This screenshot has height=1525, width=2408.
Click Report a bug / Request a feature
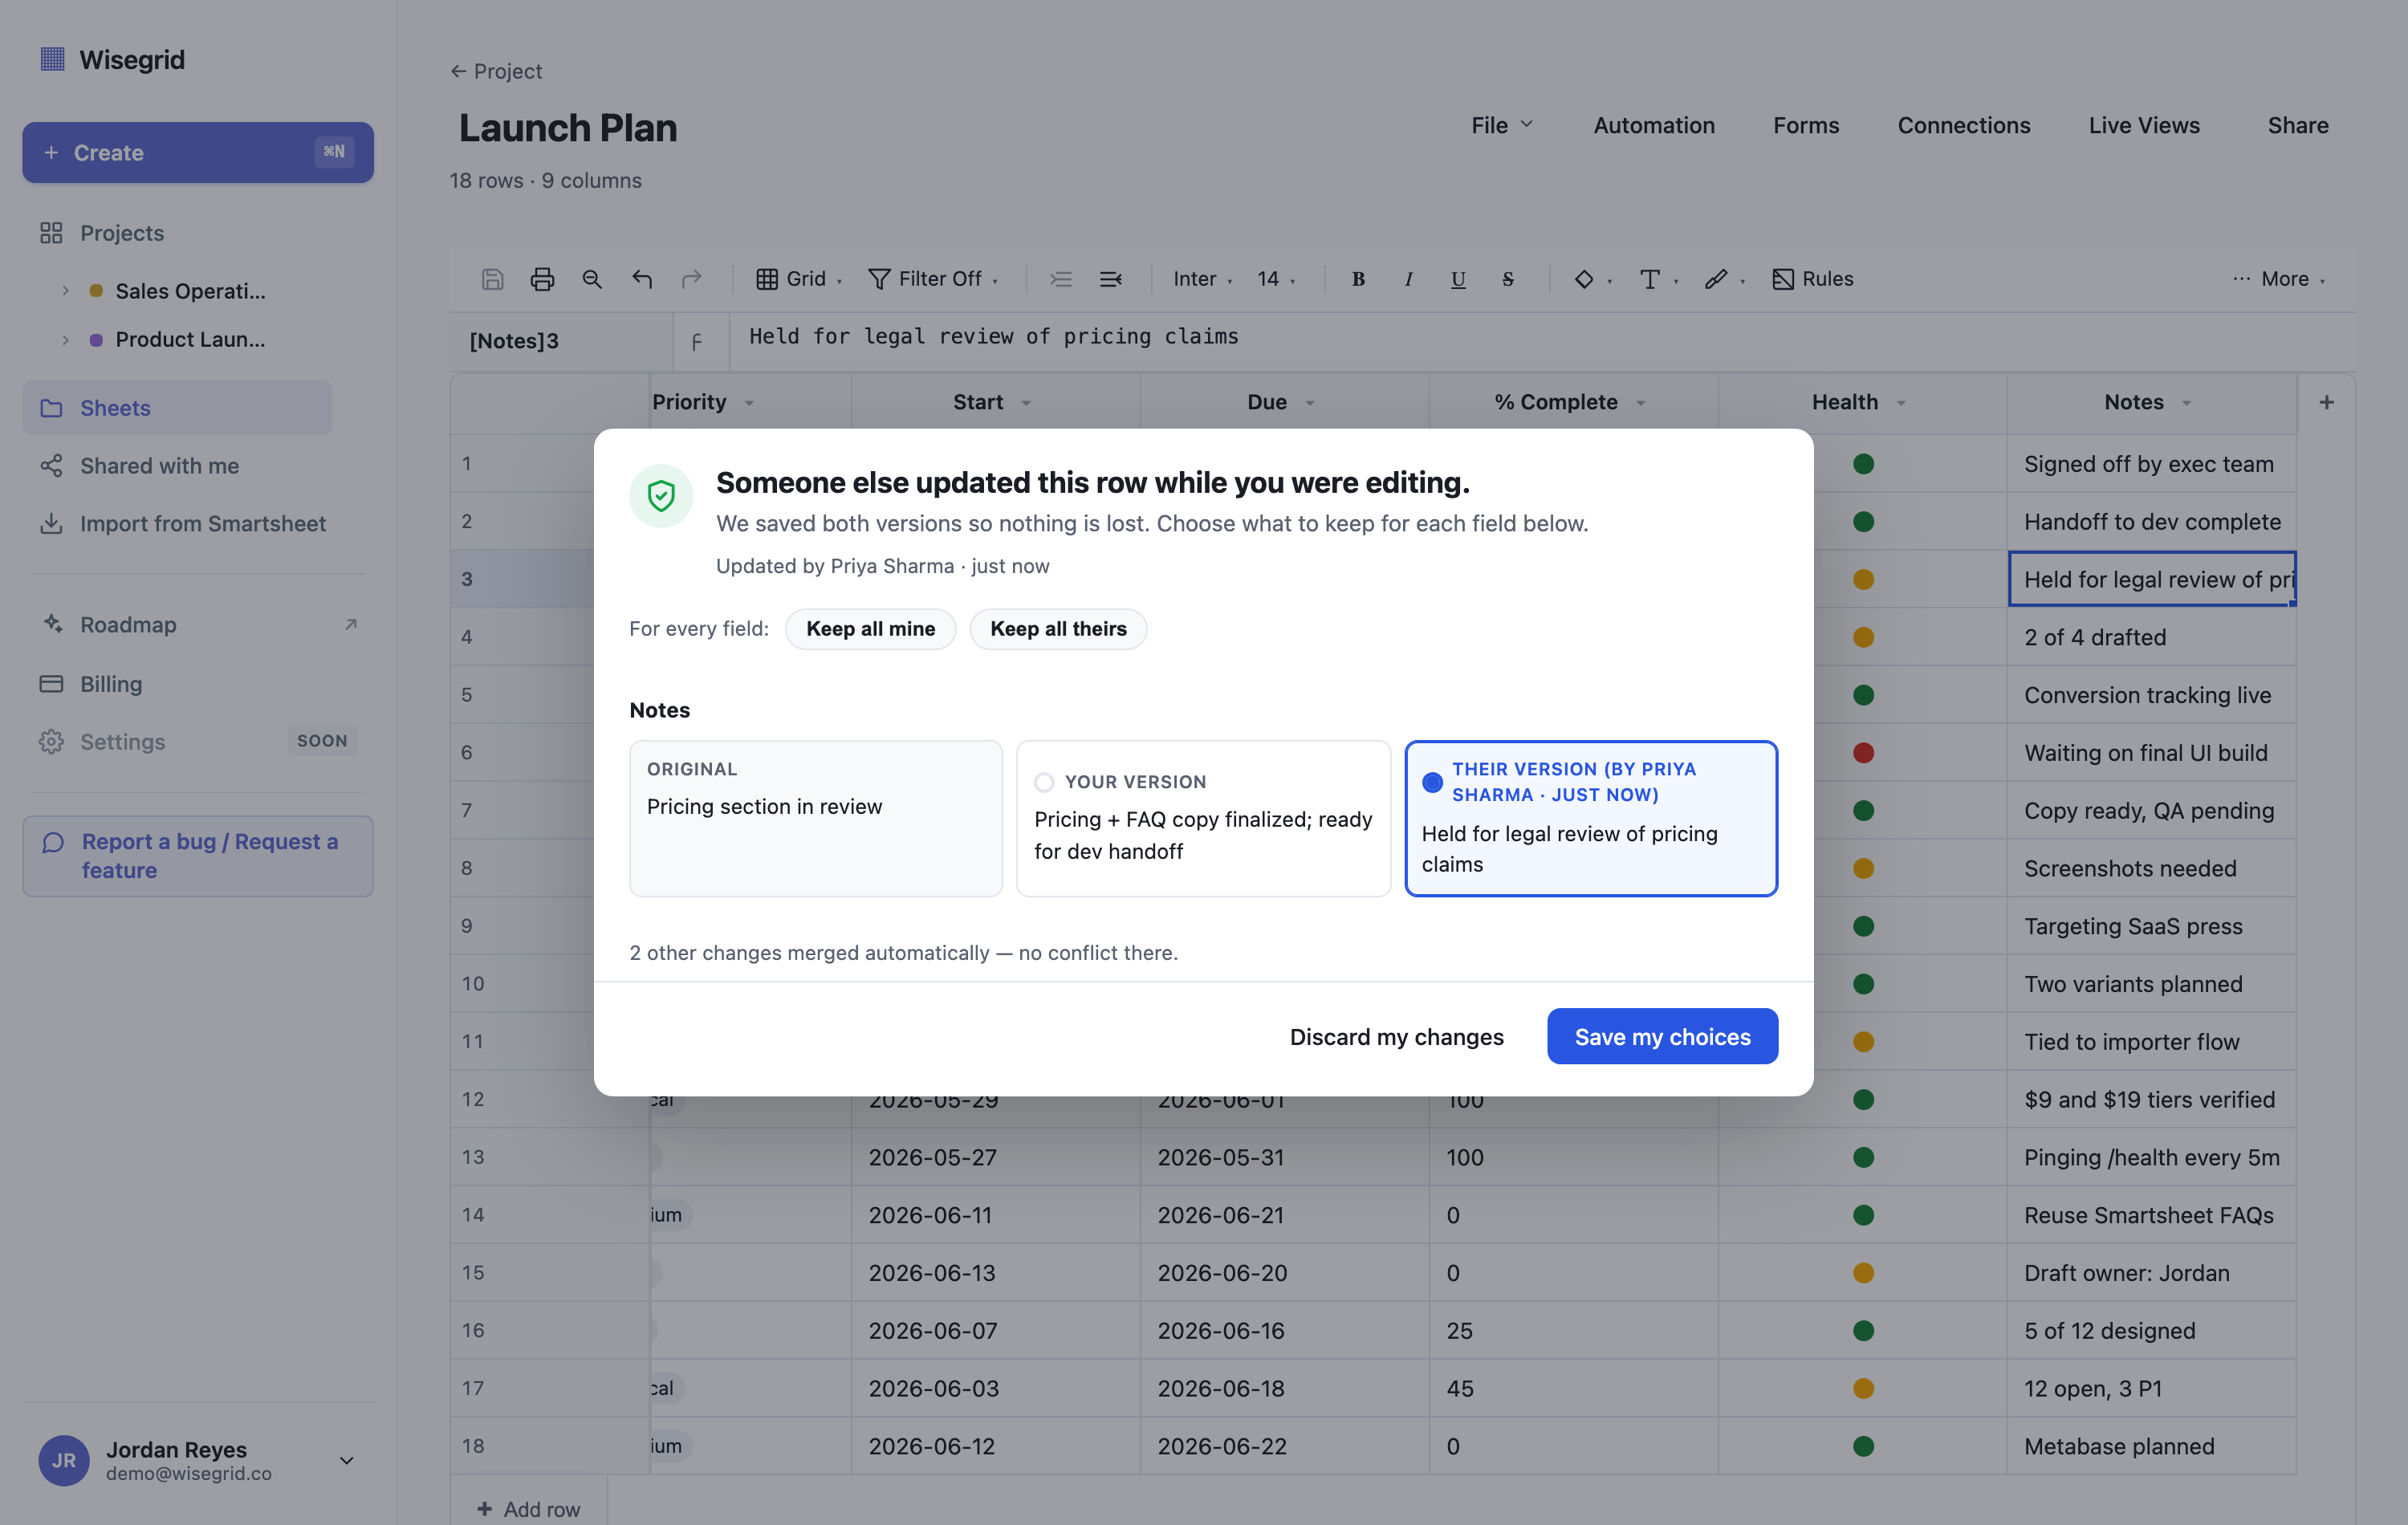(198, 856)
